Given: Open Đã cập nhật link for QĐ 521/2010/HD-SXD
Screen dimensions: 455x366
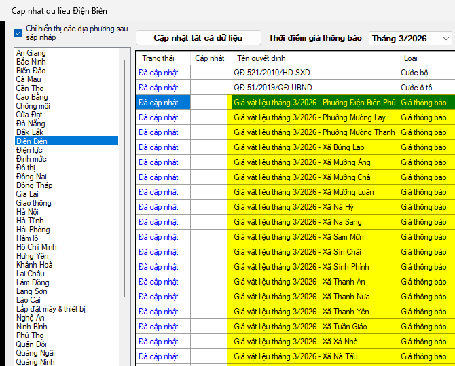Looking at the screenshot, I should (158, 73).
